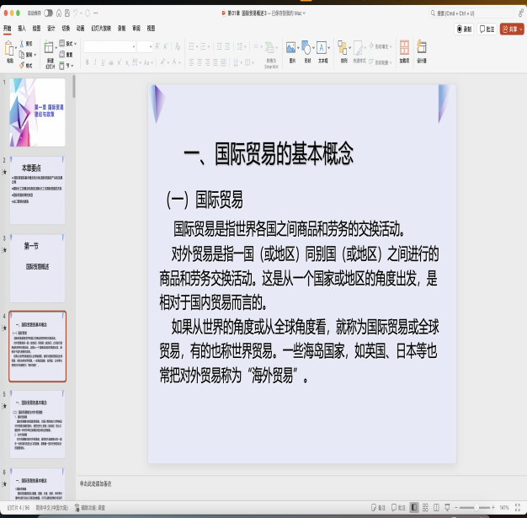Switch to slide sorter view in status bar
This screenshot has width=527, height=518.
[x=424, y=508]
